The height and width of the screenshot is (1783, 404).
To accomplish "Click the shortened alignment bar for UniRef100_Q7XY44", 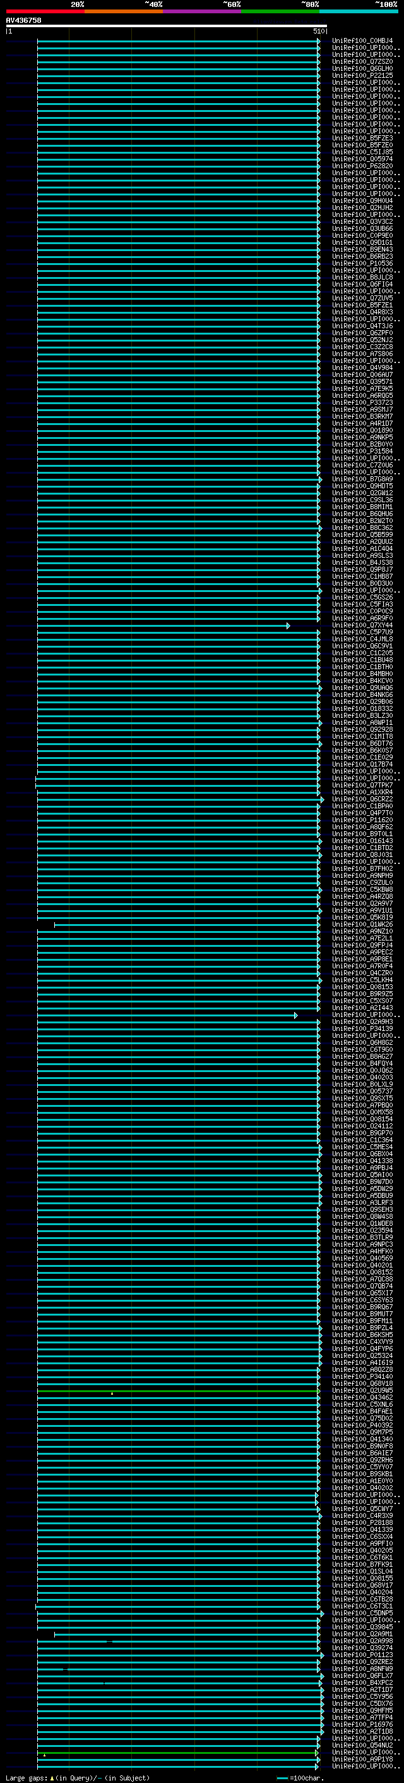I will [163, 626].
